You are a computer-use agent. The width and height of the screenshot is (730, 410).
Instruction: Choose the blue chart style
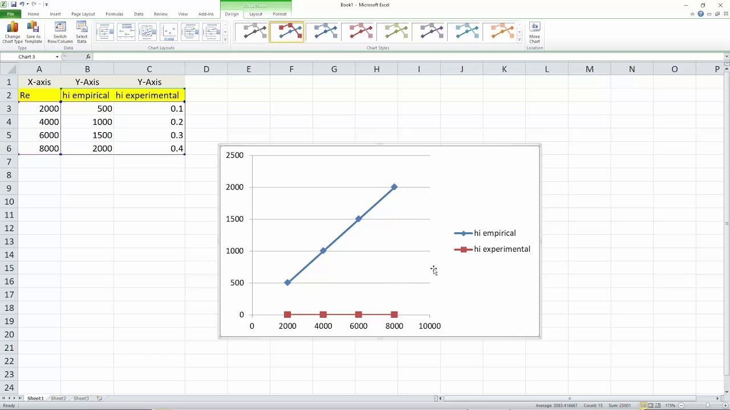322,32
